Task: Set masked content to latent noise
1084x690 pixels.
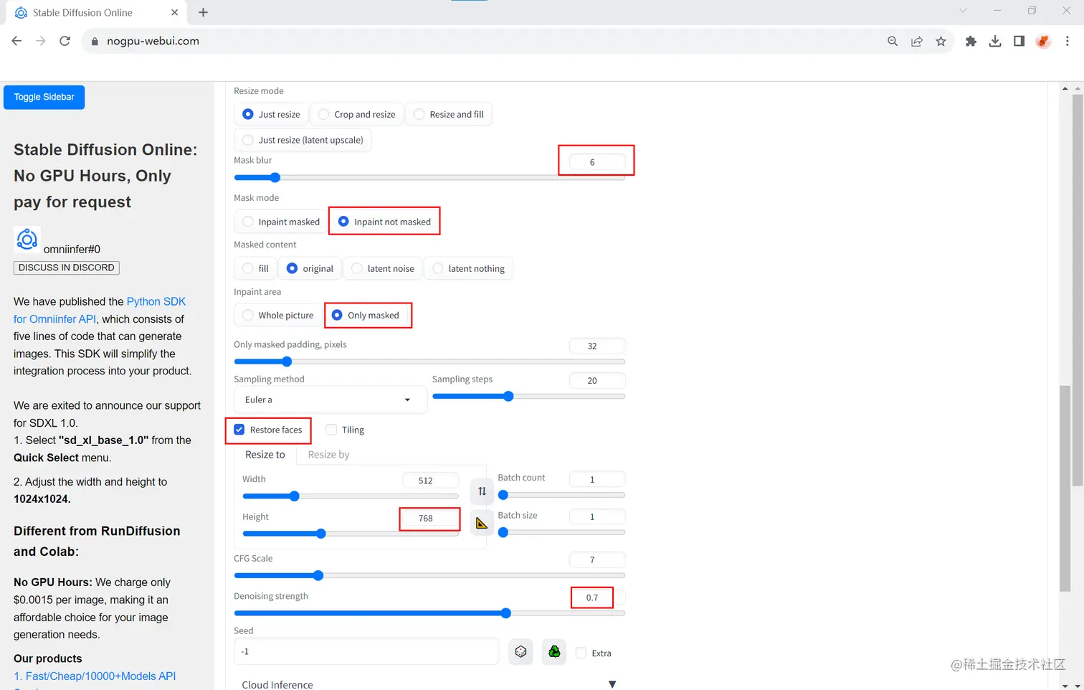Action: pyautogui.click(x=383, y=268)
